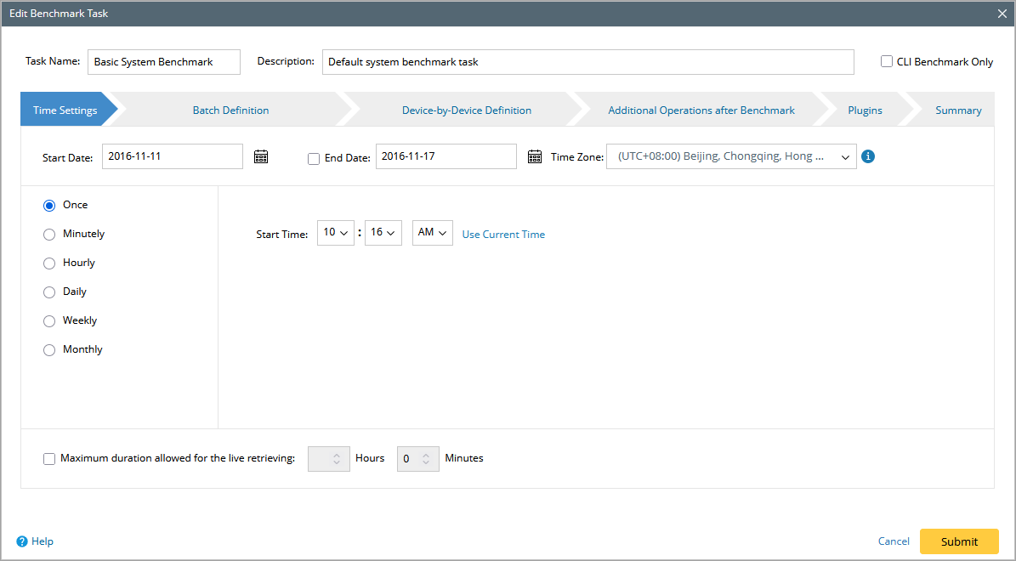This screenshot has width=1016, height=561.
Task: Click the Use Current Time link
Action: 503,235
